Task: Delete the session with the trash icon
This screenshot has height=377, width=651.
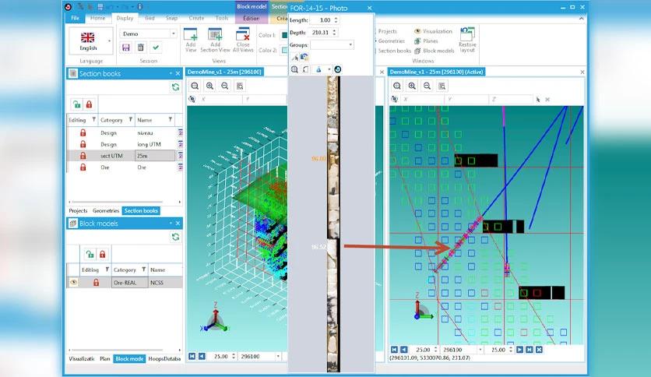Action: [x=141, y=48]
